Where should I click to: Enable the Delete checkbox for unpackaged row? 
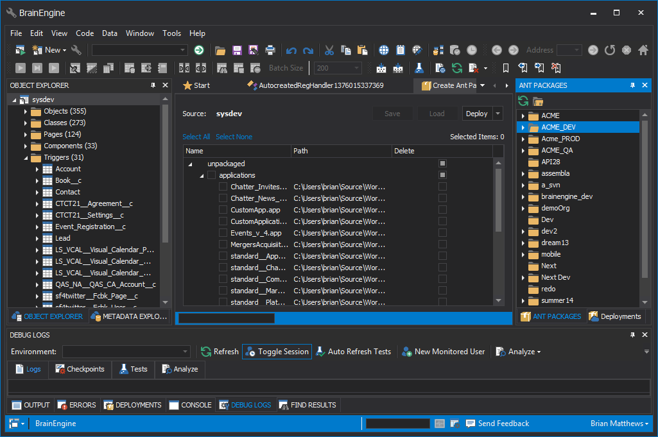pos(442,164)
